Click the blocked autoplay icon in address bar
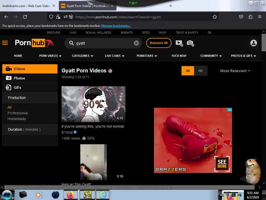 tap(71, 17)
